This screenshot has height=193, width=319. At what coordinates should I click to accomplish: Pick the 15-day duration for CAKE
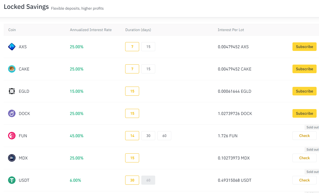click(x=148, y=69)
